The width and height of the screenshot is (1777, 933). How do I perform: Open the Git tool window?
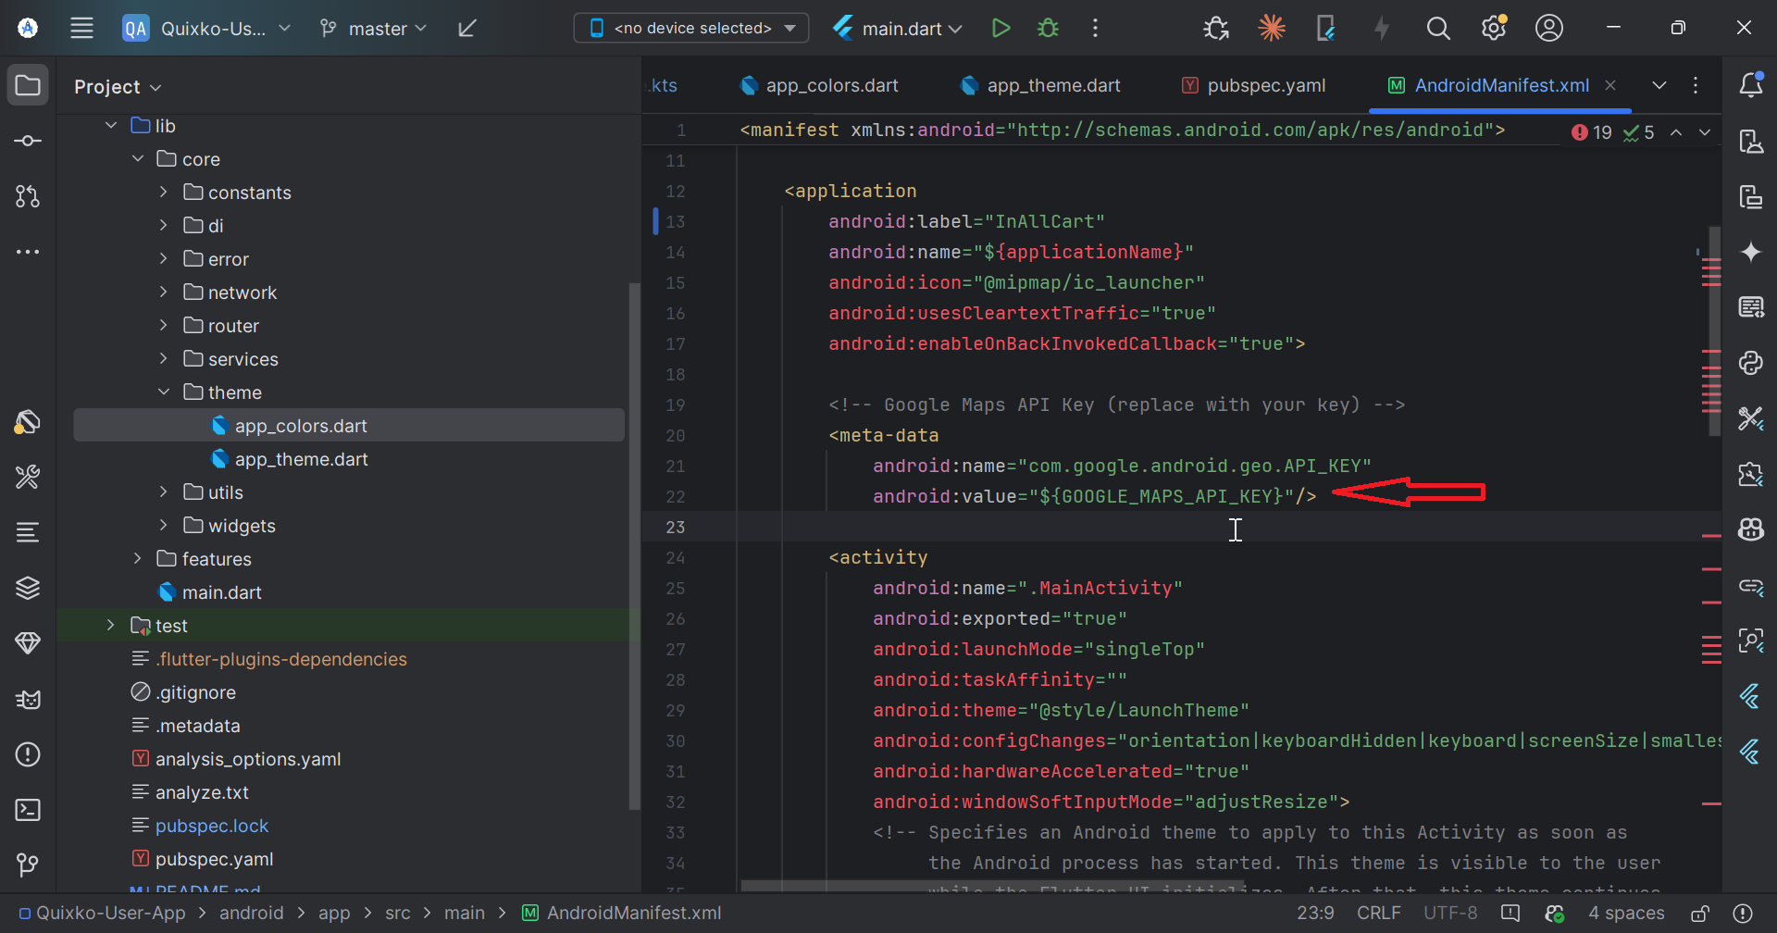[x=28, y=865]
